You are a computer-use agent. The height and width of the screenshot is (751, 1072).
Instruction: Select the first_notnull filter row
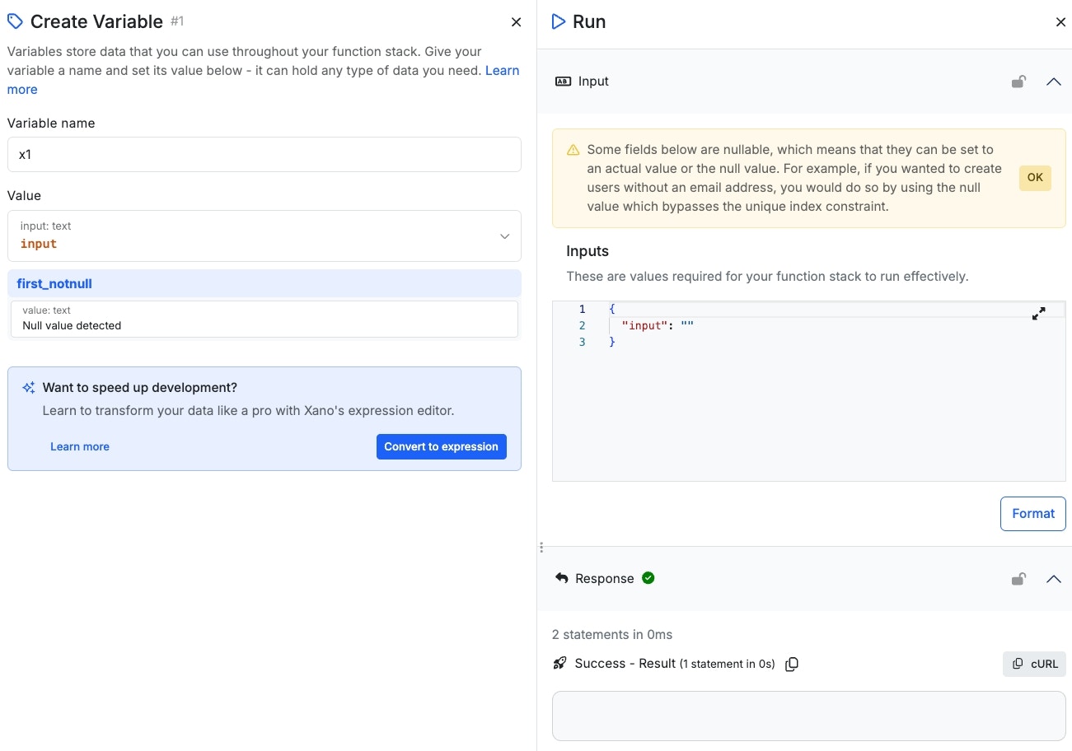pos(264,284)
